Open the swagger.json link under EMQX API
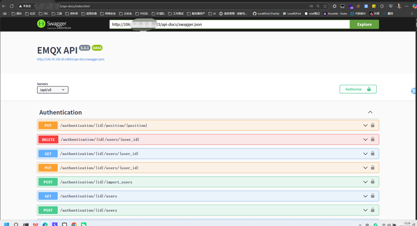The width and height of the screenshot is (417, 226). [x=71, y=59]
